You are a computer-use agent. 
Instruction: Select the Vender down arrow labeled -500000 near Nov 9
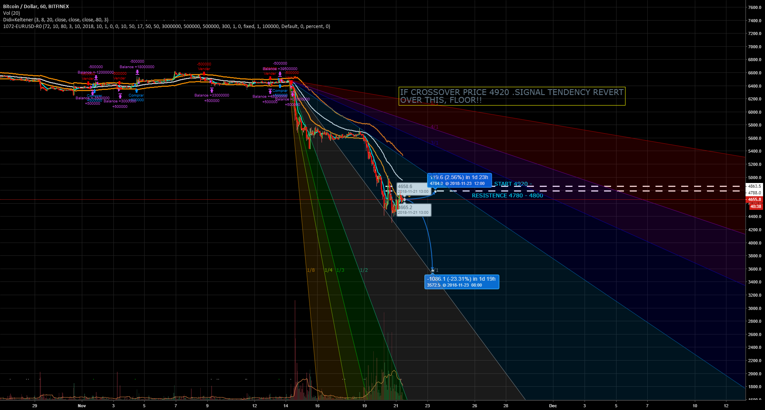tap(204, 74)
